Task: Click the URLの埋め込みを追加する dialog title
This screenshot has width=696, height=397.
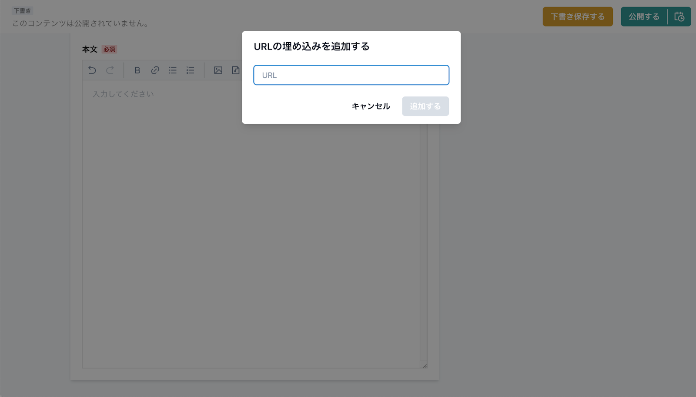Action: [x=311, y=46]
